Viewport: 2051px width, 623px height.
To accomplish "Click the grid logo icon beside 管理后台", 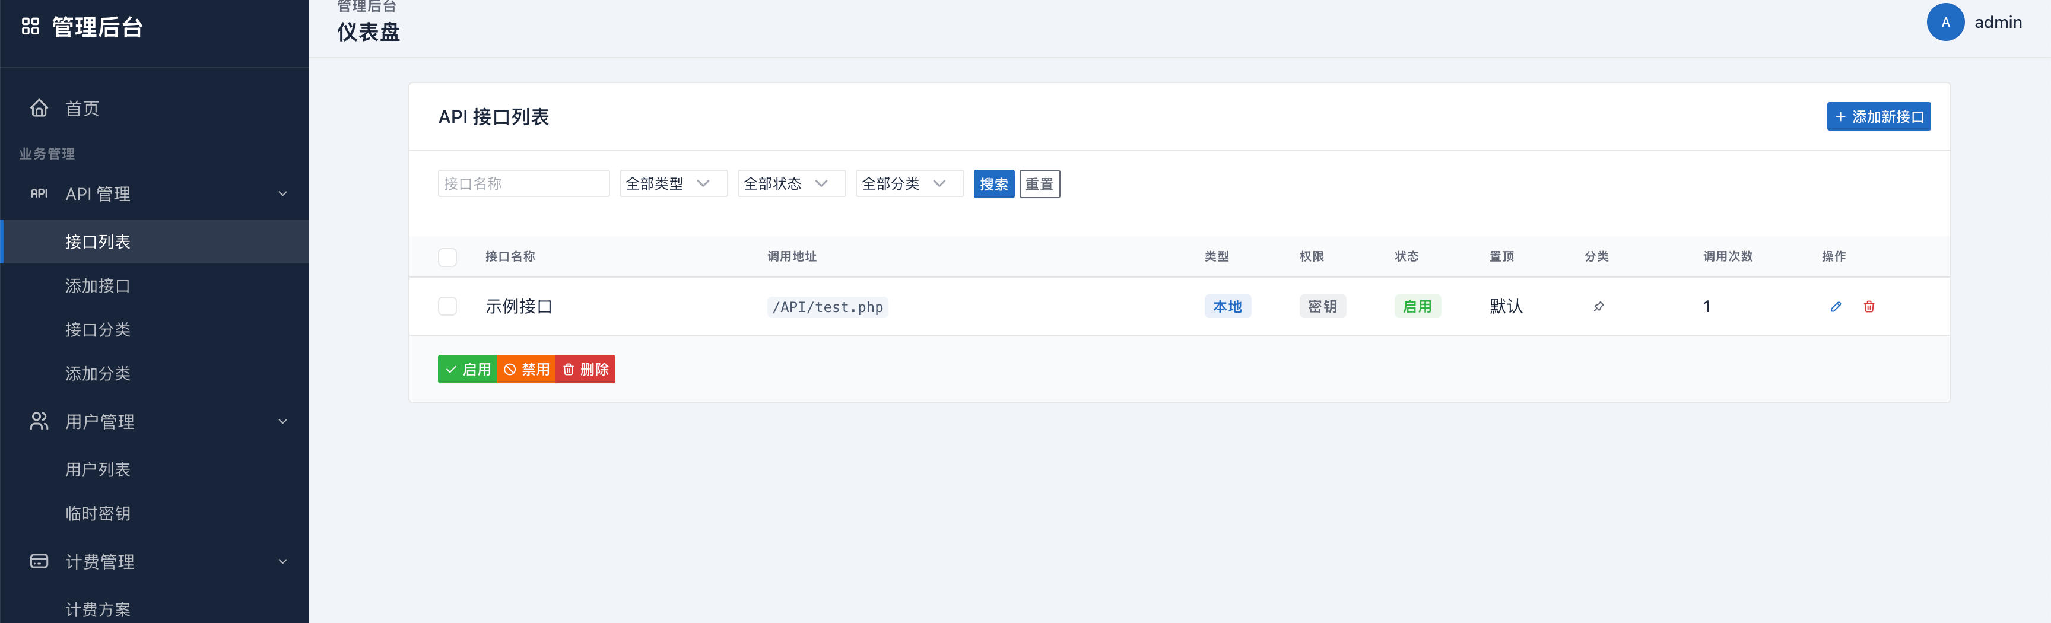I will 30,26.
